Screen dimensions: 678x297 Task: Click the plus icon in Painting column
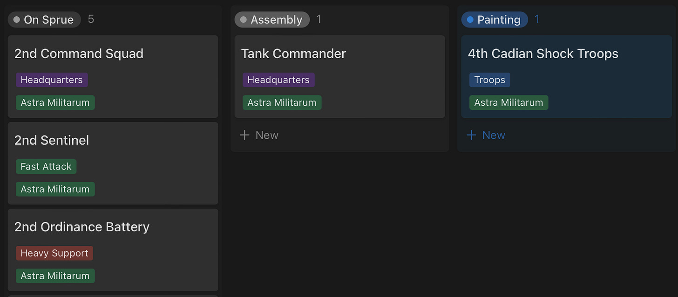(471, 135)
